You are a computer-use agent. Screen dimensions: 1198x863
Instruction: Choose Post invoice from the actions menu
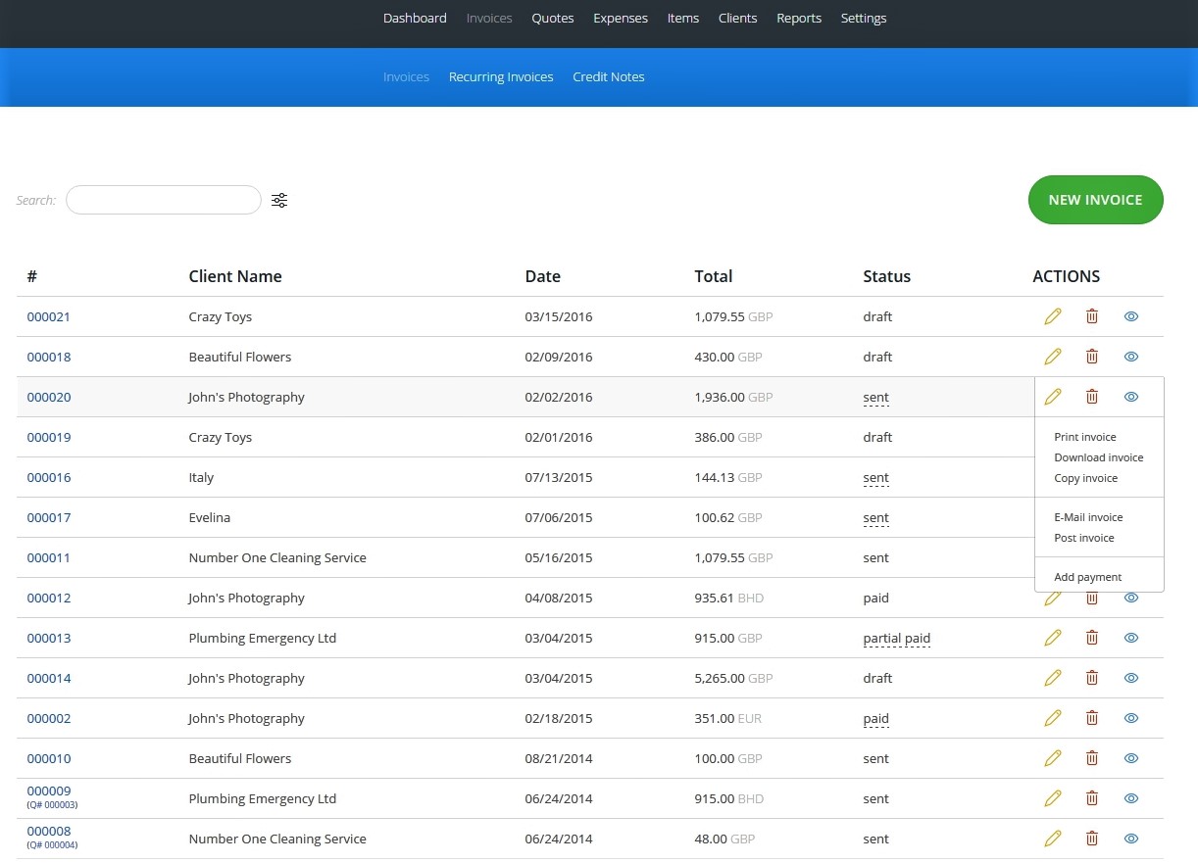[x=1084, y=538]
